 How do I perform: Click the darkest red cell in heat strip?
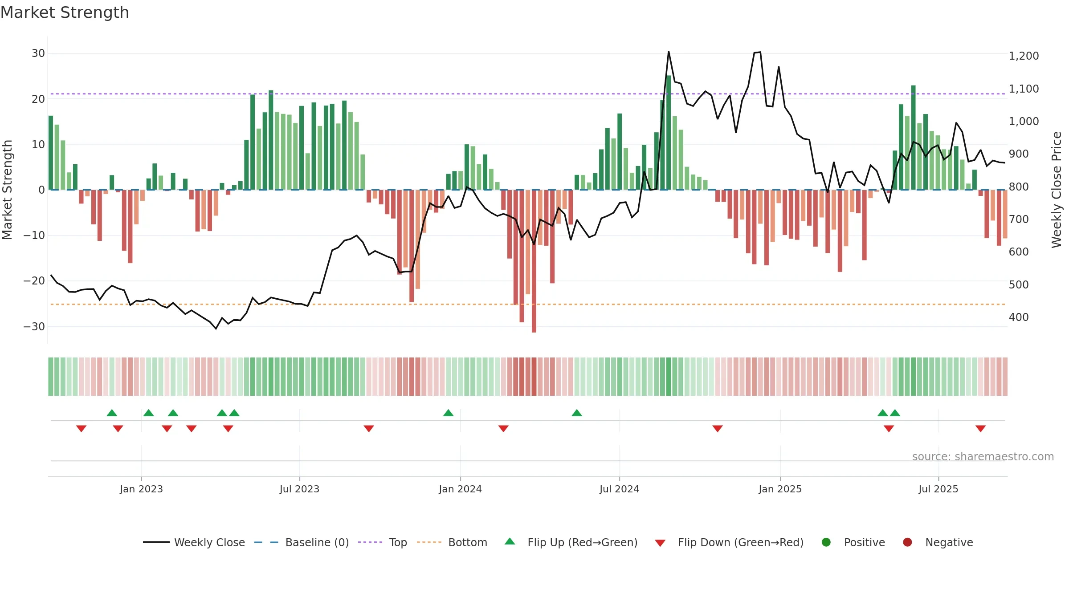click(x=534, y=377)
